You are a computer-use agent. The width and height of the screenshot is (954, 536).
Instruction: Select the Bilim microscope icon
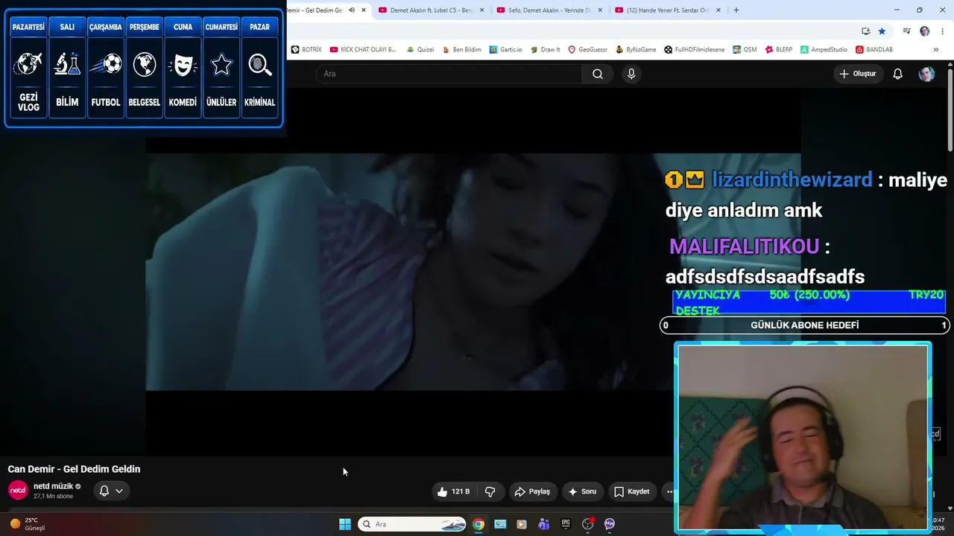click(x=67, y=64)
